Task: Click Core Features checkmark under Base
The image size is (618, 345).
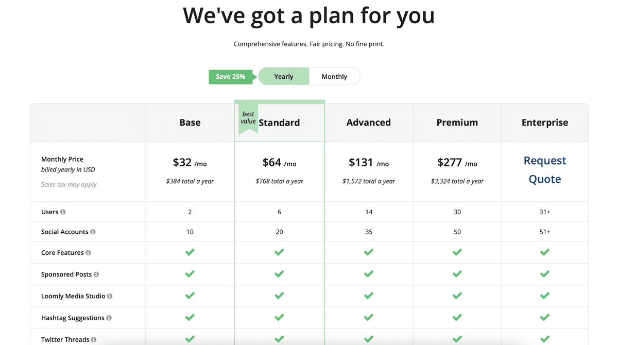Action: coord(190,252)
